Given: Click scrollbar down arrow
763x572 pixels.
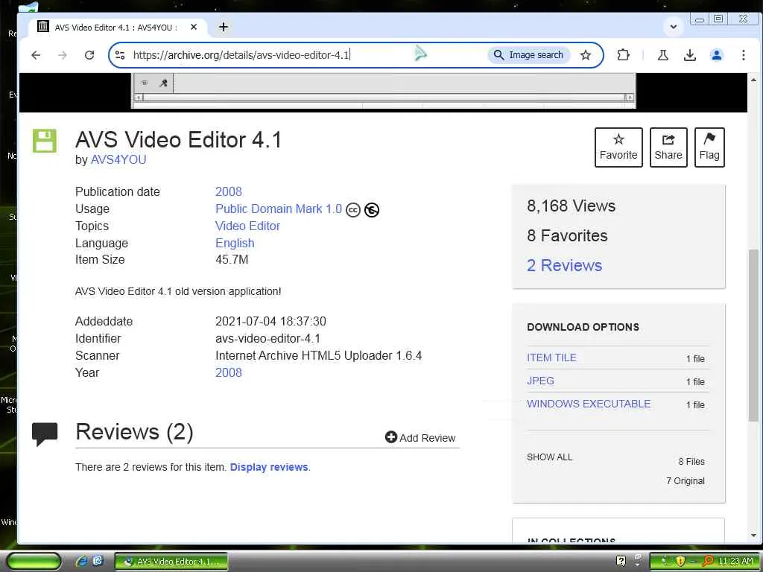Looking at the screenshot, I should 753,536.
